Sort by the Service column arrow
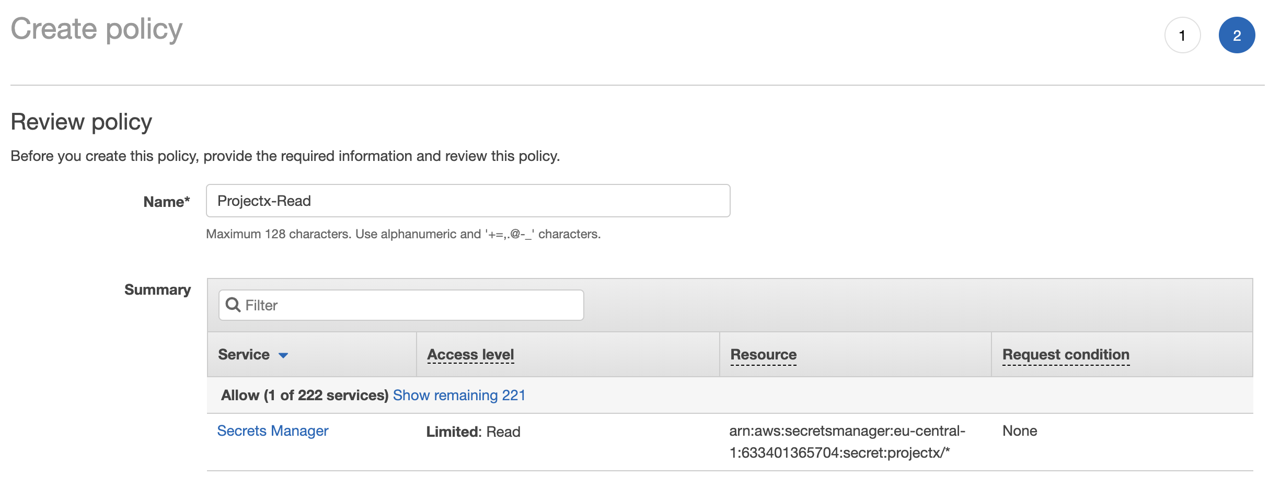This screenshot has width=1269, height=488. tap(283, 355)
